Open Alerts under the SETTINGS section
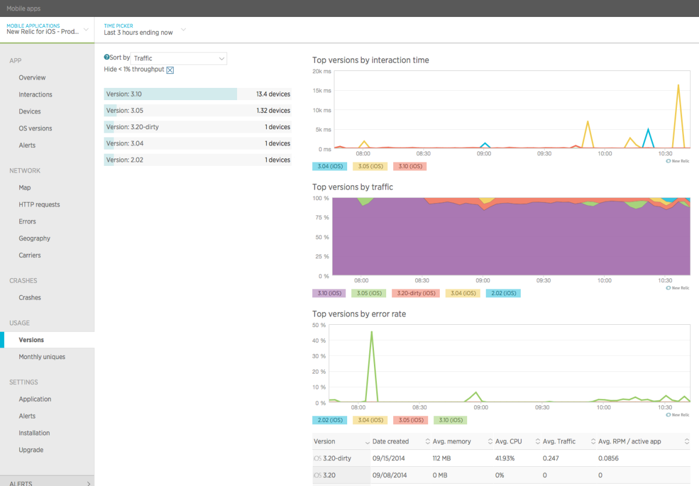 click(27, 416)
